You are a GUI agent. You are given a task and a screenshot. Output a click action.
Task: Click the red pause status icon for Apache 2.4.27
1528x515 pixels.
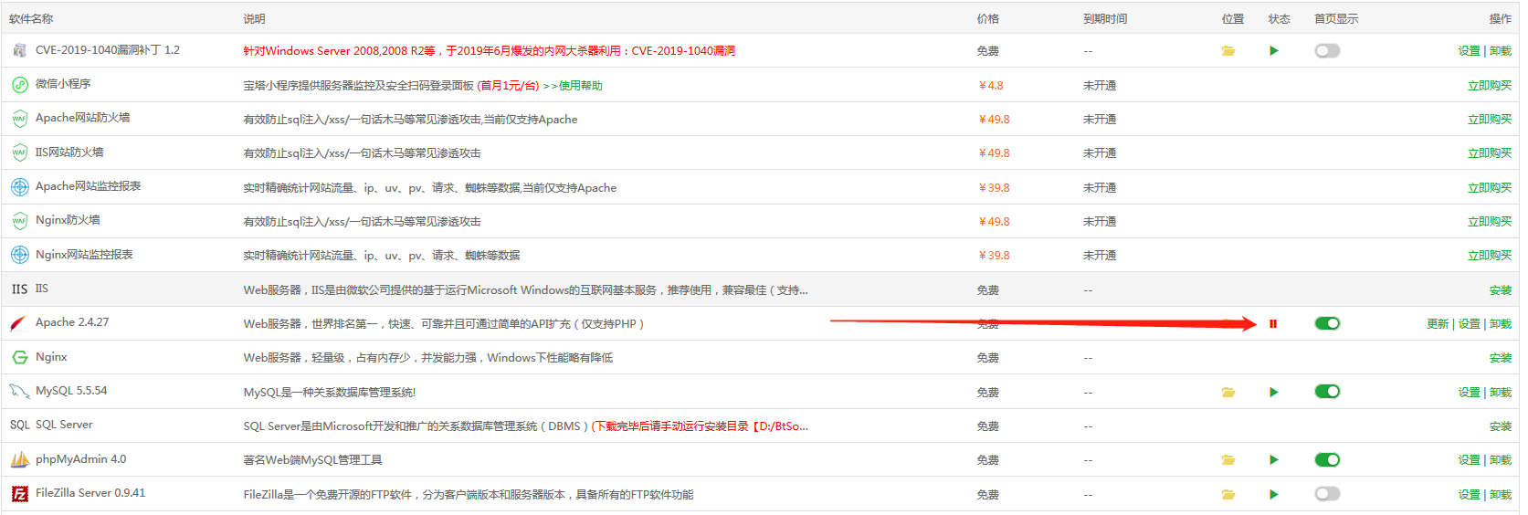1273,323
